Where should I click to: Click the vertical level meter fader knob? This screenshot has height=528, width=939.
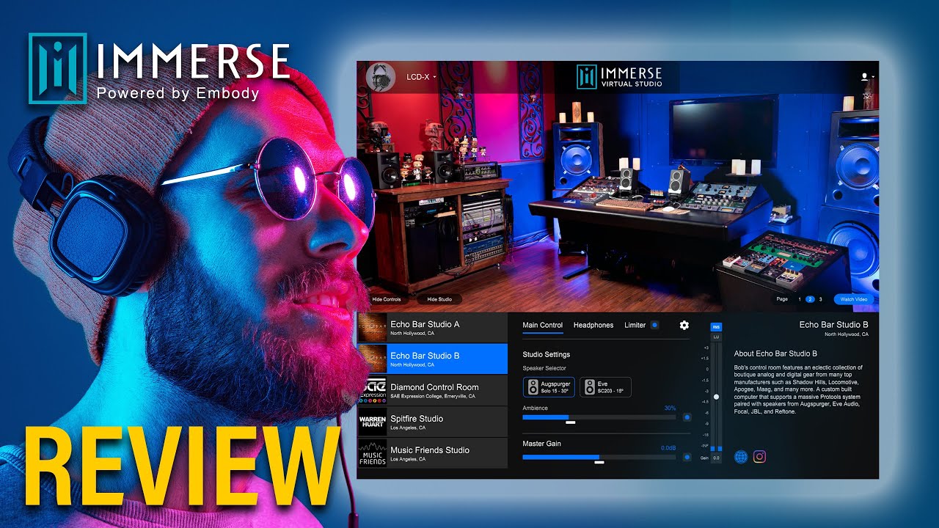(717, 397)
